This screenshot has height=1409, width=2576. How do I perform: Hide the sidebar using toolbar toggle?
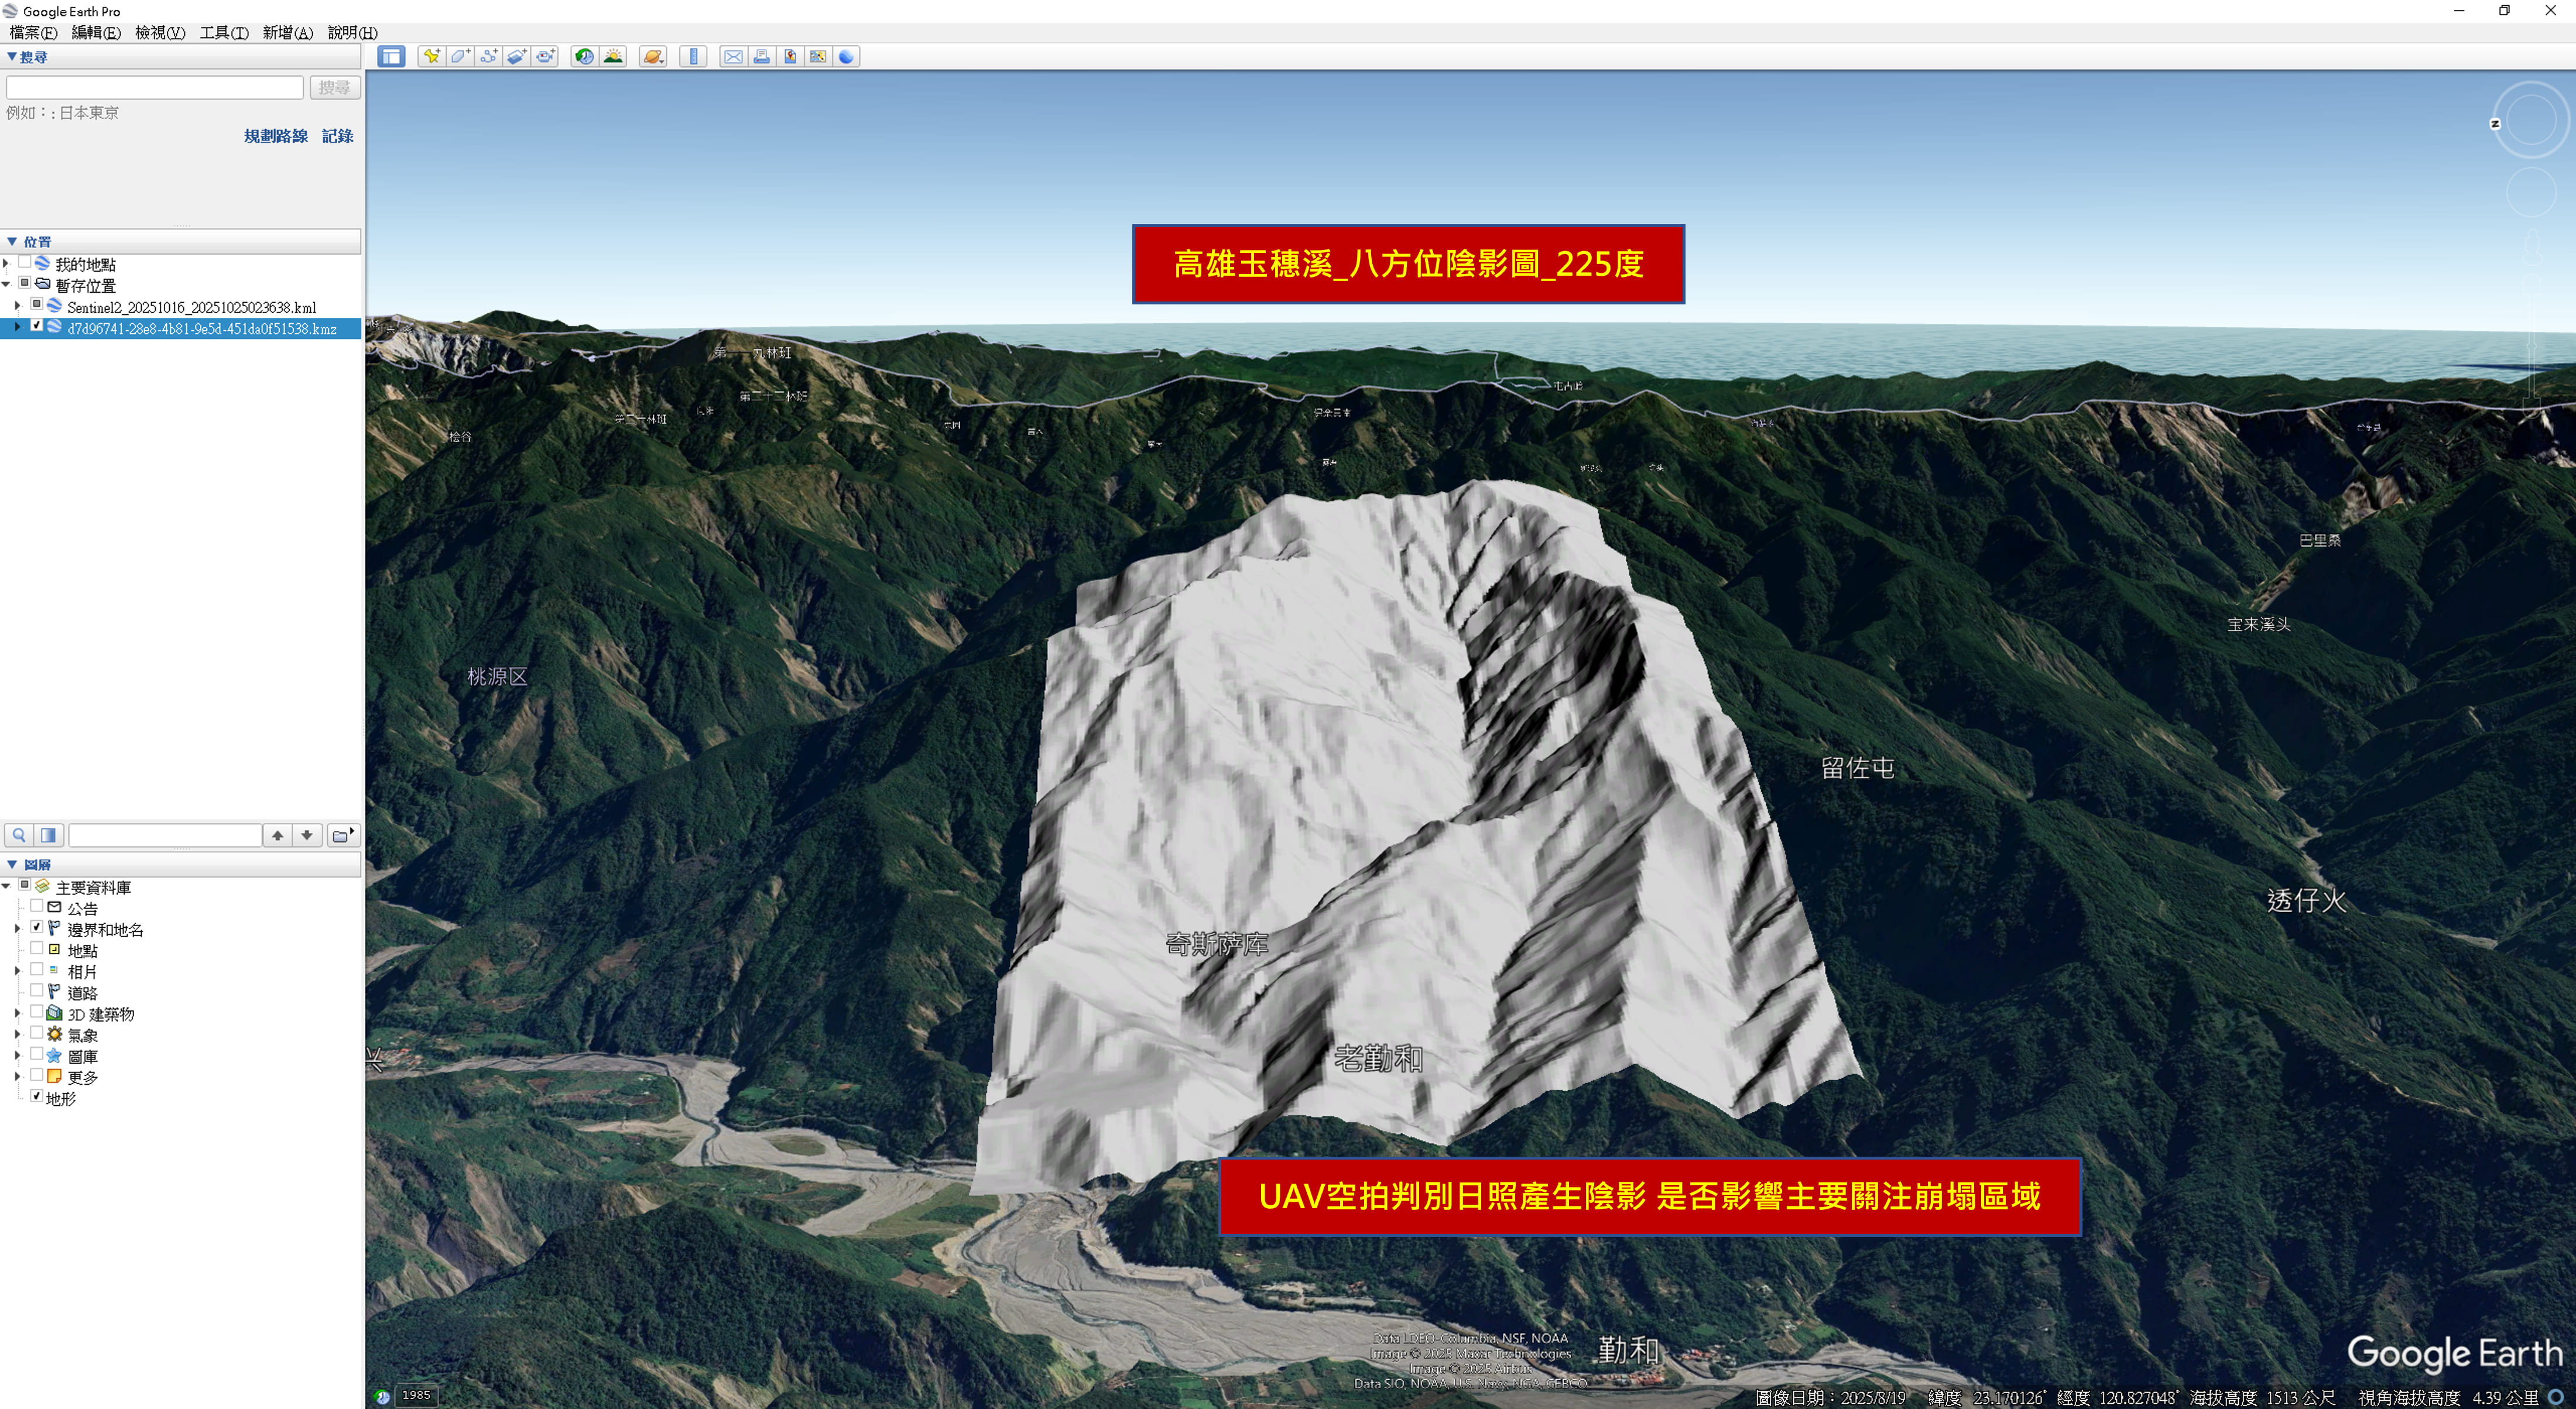click(x=391, y=57)
